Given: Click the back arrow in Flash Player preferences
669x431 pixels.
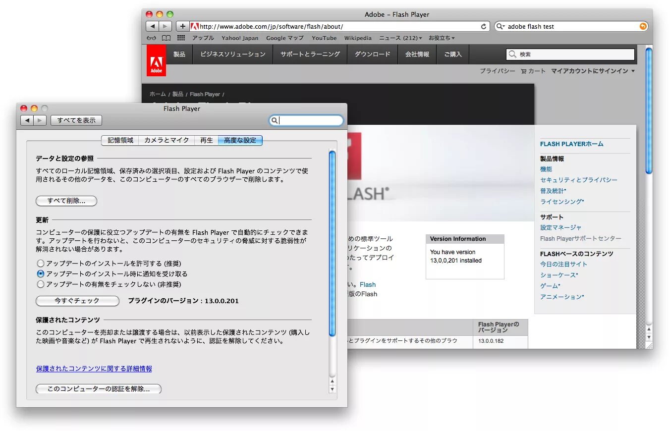Looking at the screenshot, I should 27,120.
